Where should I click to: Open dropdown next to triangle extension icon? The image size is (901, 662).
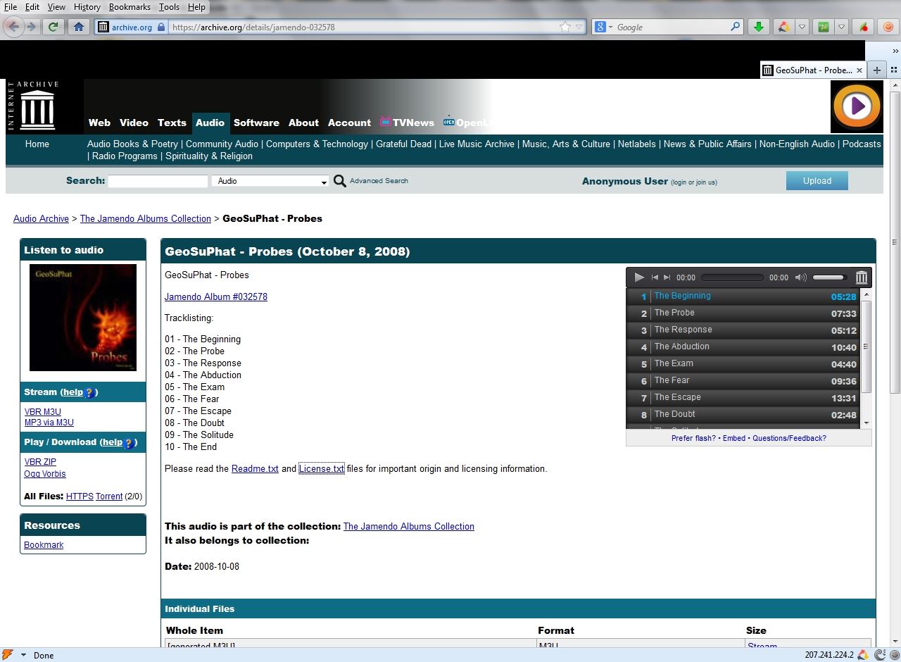802,27
